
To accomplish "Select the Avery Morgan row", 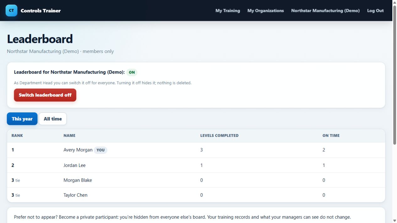I will pos(196,150).
